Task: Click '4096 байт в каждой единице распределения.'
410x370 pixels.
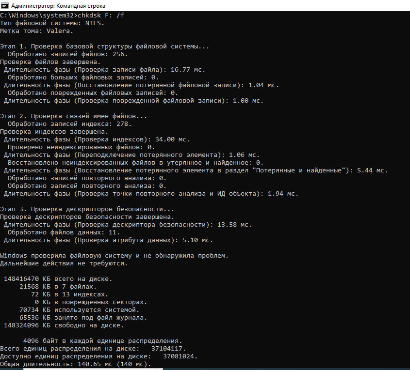Action: pyautogui.click(x=102, y=341)
